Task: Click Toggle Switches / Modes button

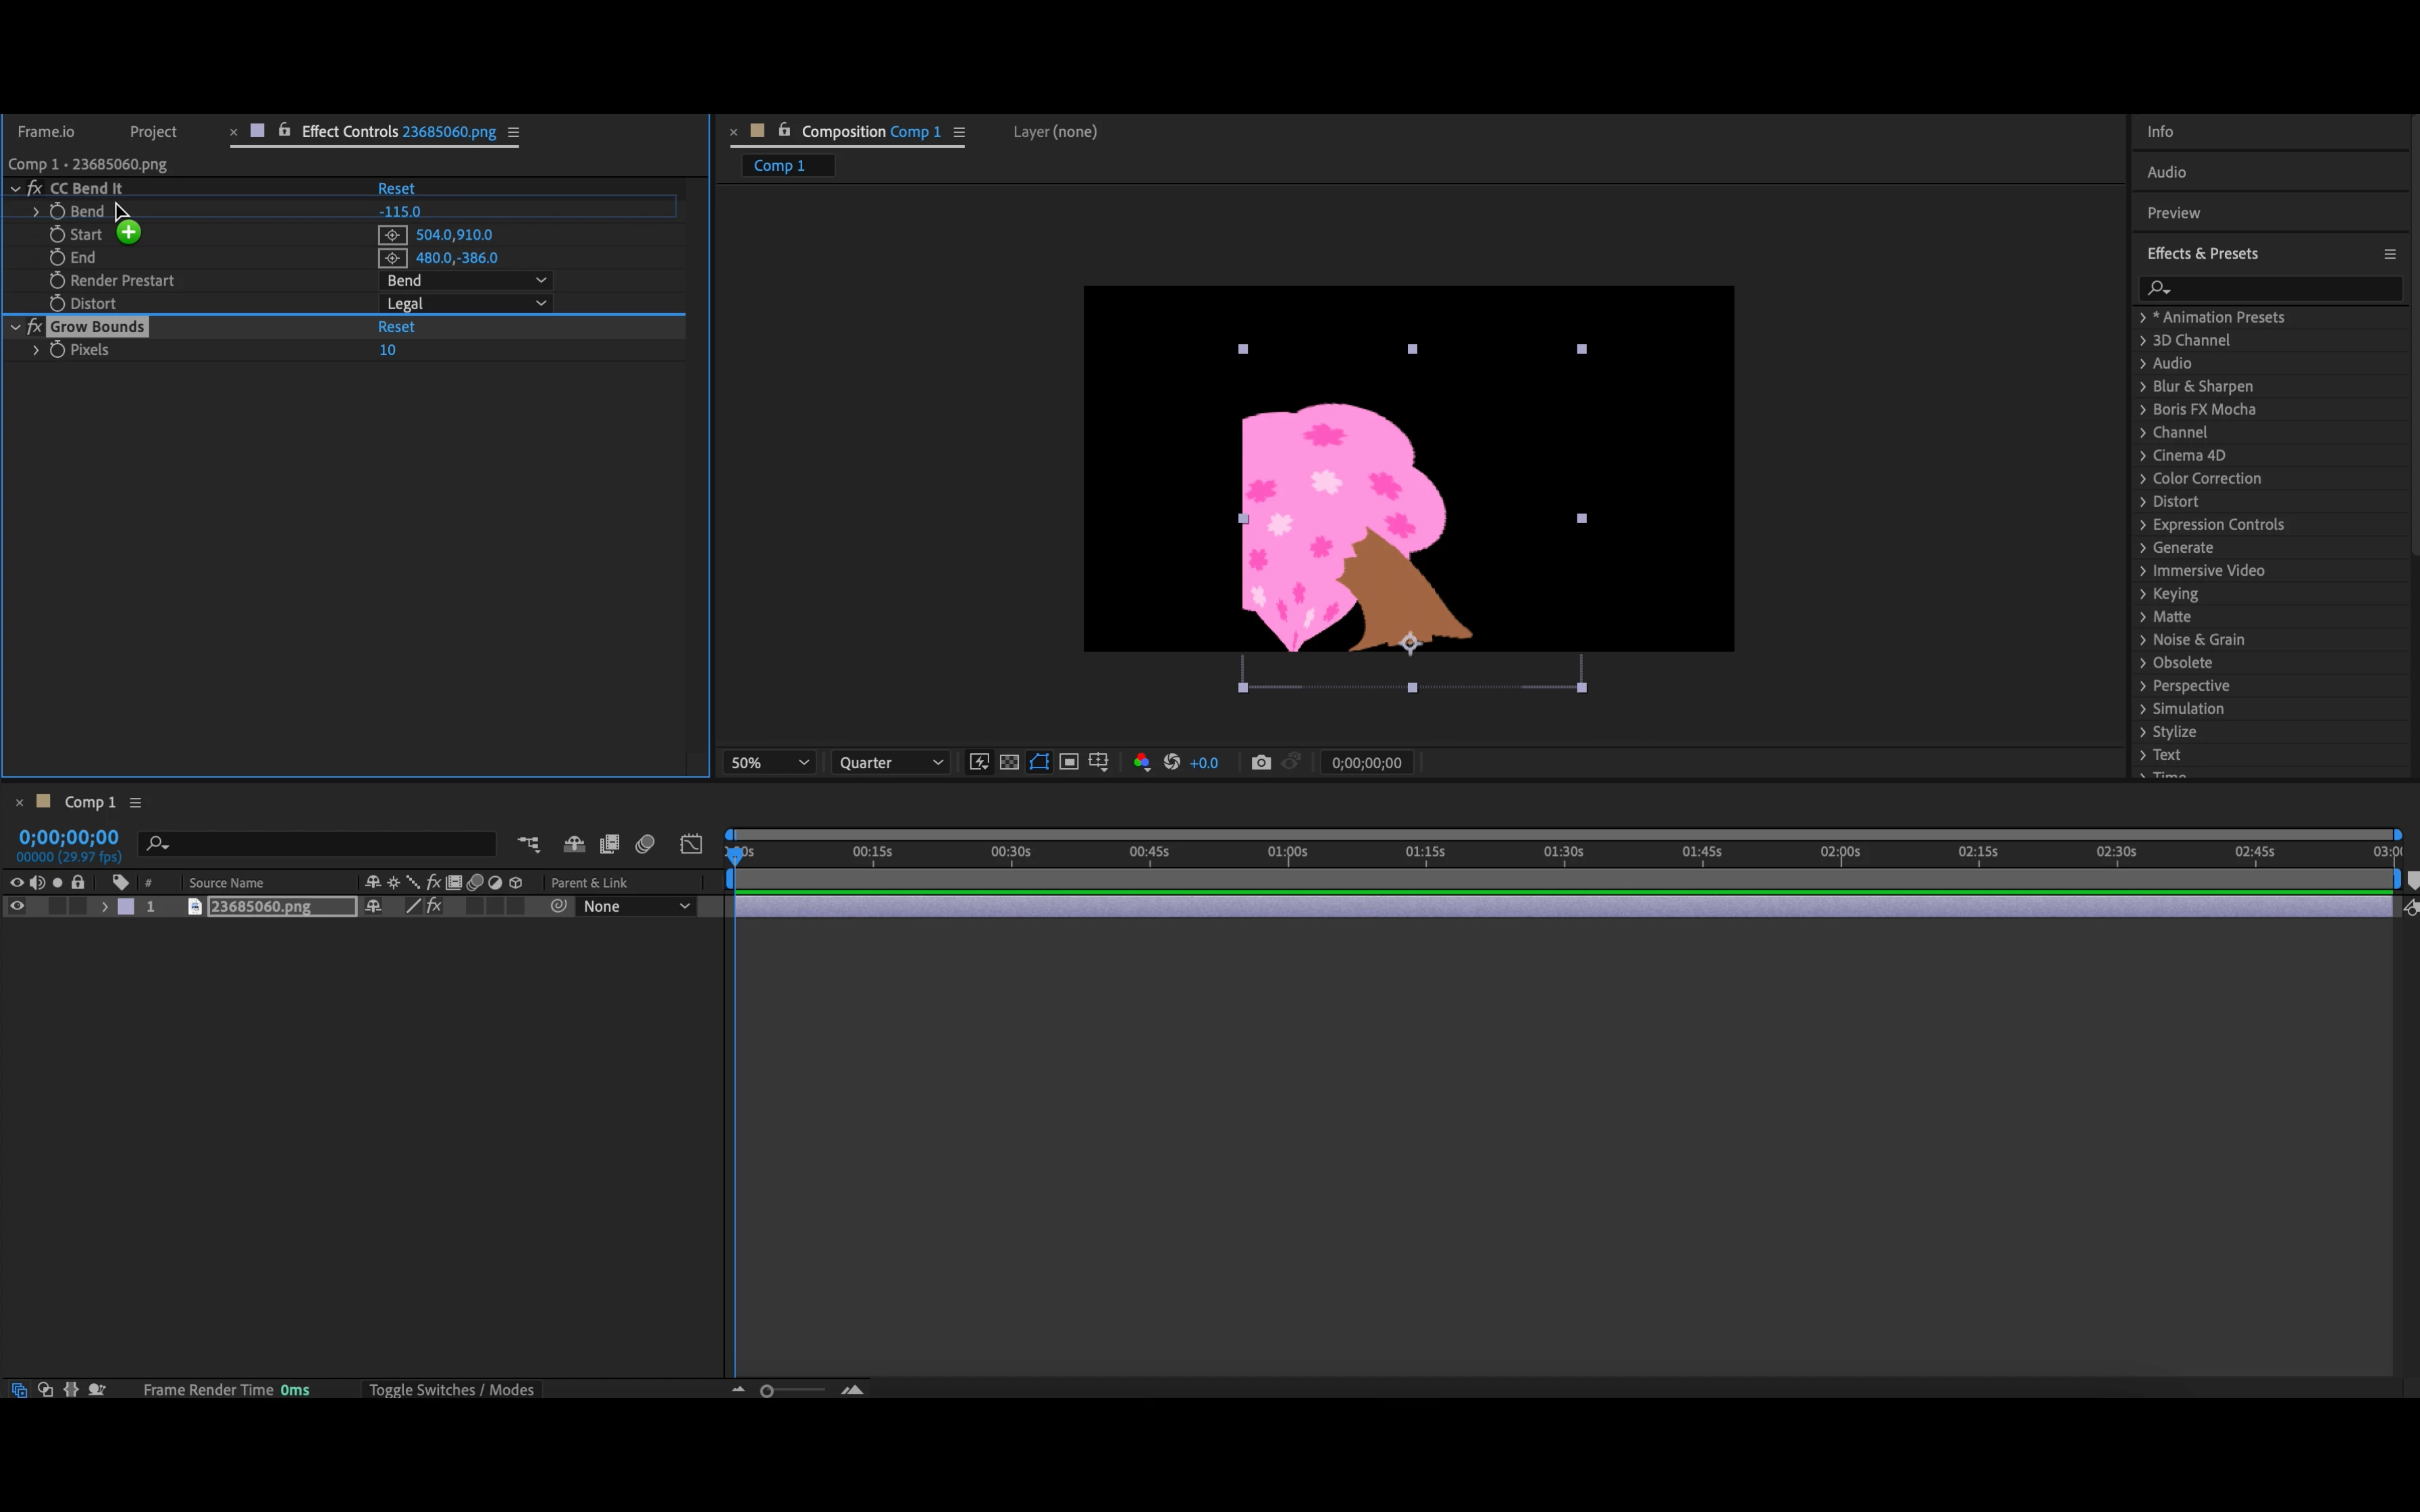Action: 451,1390
